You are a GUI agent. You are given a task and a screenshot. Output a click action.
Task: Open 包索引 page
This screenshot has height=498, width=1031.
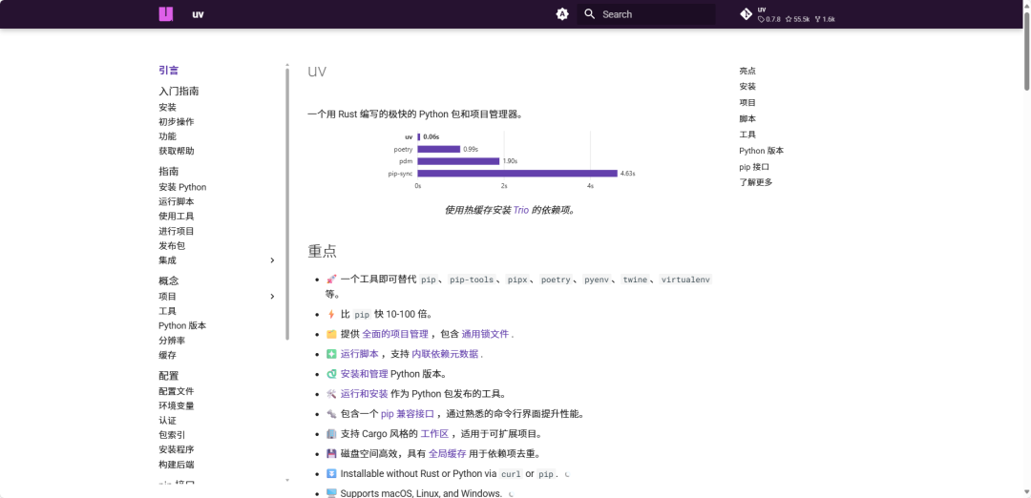(172, 435)
